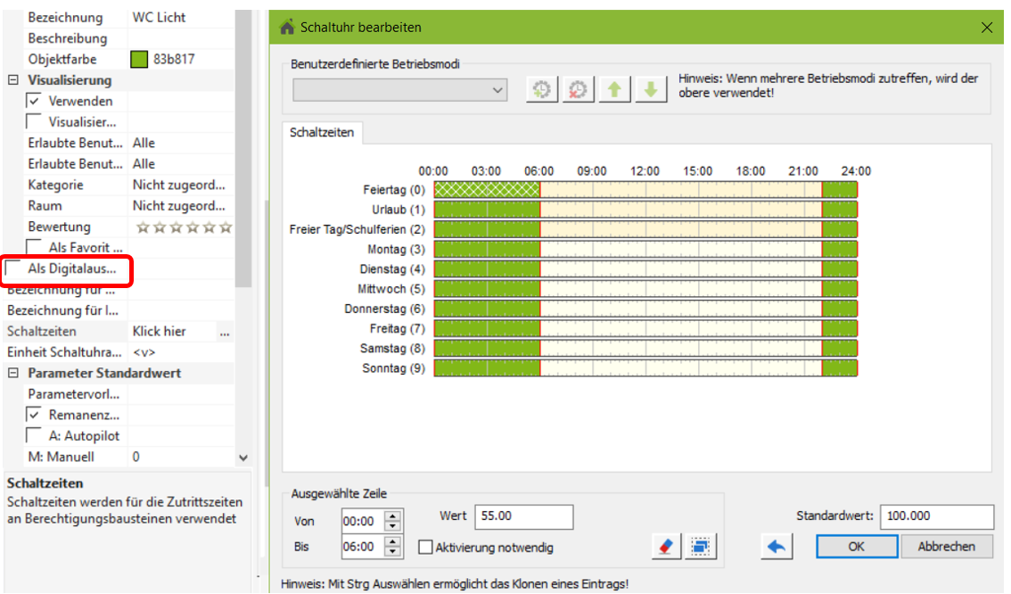Select the hatched Feiertag time block
The width and height of the screenshot is (1011, 594).
487,190
